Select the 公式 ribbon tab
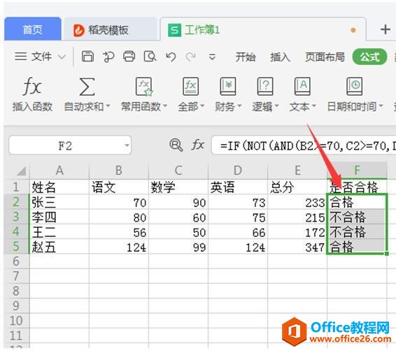The image size is (396, 351). 369,57
